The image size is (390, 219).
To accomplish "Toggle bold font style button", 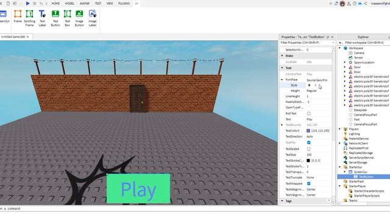I will 309,85.
